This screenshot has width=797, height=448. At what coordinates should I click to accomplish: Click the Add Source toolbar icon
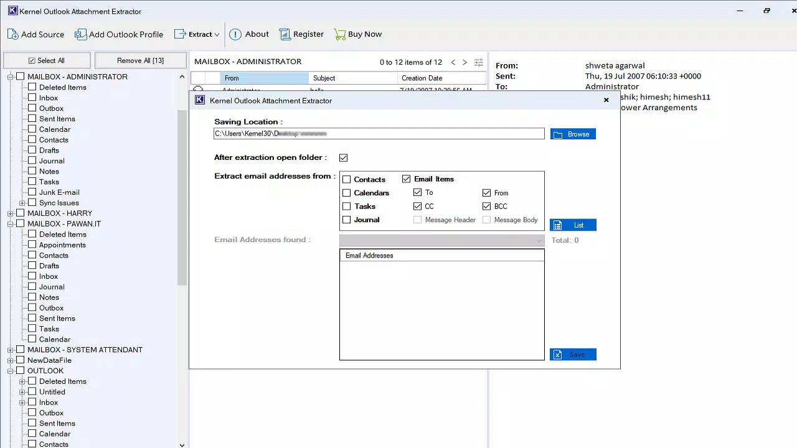12,34
